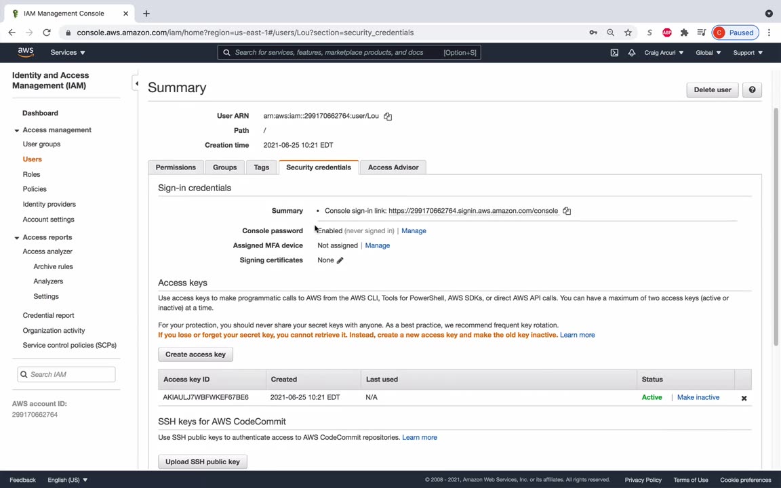This screenshot has width=781, height=488.
Task: Open the English (US) language dropdown
Action: click(67, 480)
